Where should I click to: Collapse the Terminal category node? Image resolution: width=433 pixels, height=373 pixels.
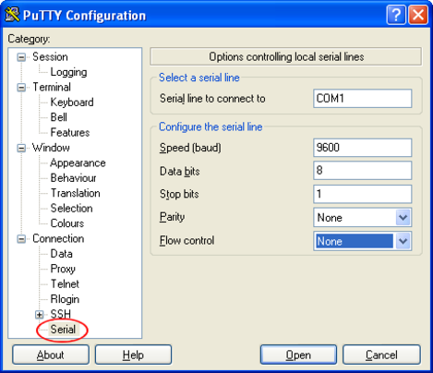[21, 87]
